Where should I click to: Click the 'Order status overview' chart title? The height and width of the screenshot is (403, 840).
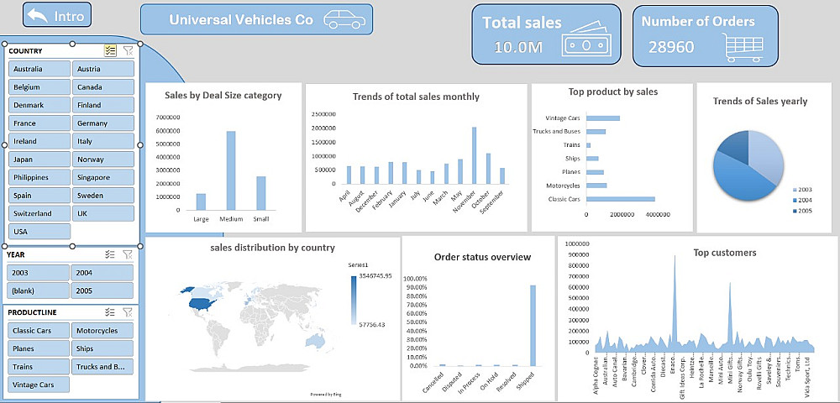click(x=482, y=257)
